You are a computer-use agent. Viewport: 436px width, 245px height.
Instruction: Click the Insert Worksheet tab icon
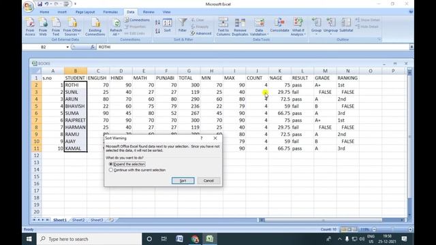pos(111,220)
